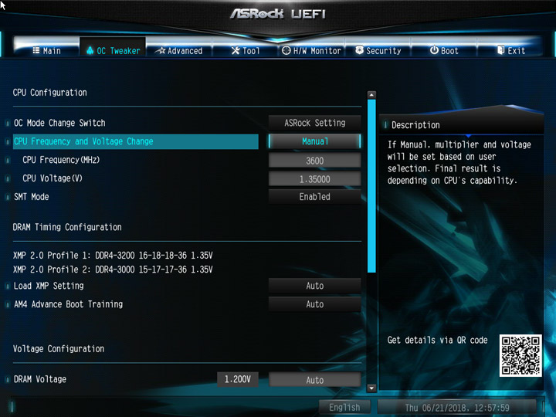The image size is (556, 417).
Task: Switch to the Security tab
Action: 378,51
